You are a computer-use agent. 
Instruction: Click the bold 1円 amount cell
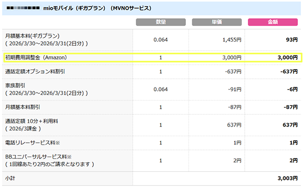point(293,143)
